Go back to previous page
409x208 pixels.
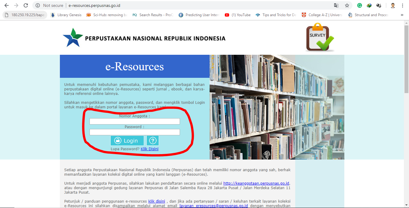(7, 5)
